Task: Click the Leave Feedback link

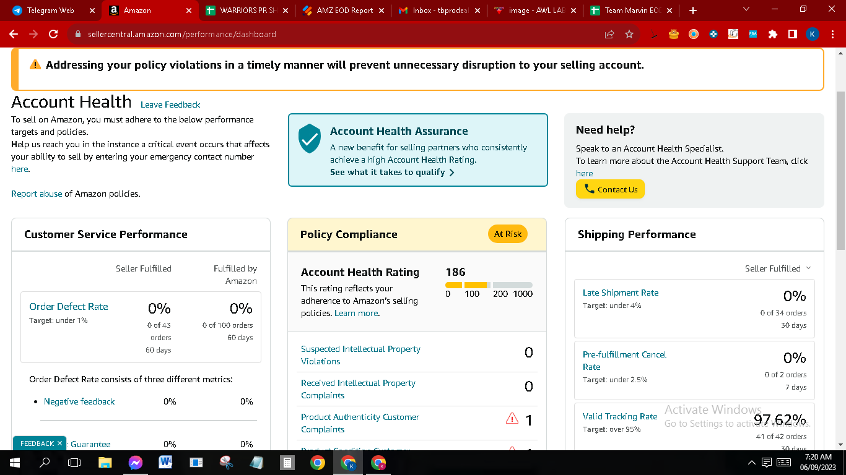Action: tap(170, 105)
